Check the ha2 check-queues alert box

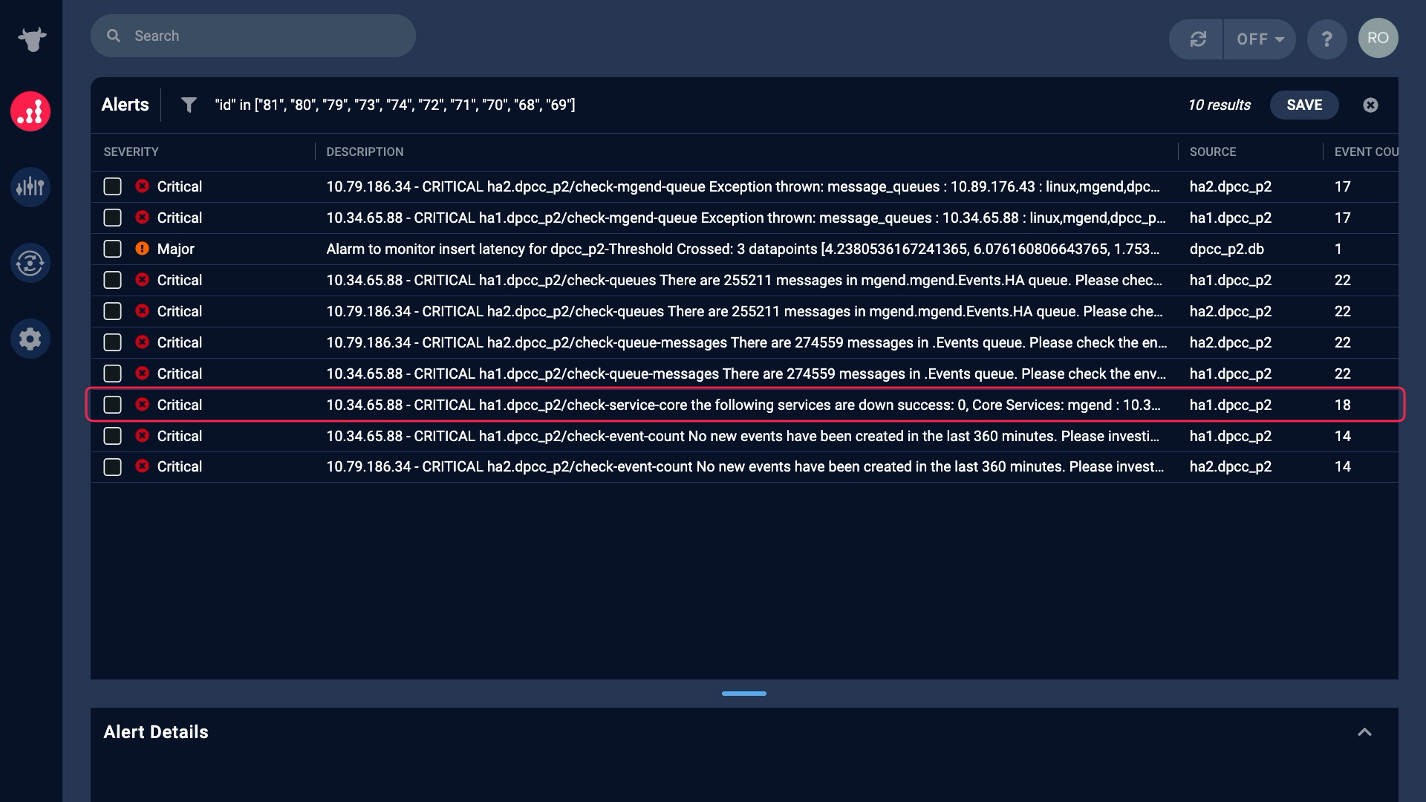[x=112, y=311]
